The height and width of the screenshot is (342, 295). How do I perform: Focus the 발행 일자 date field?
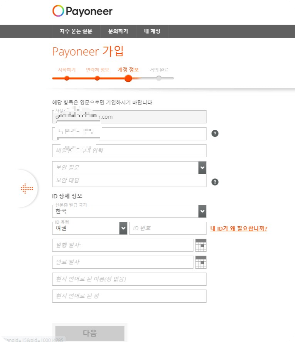coord(123,245)
